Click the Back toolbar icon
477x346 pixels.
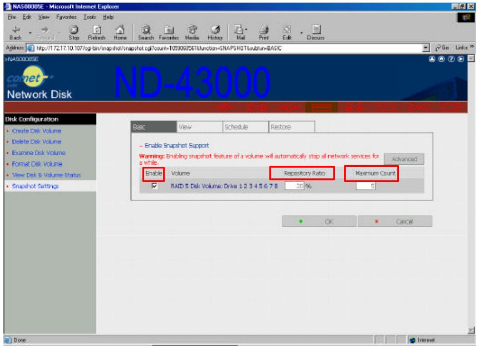15,33
